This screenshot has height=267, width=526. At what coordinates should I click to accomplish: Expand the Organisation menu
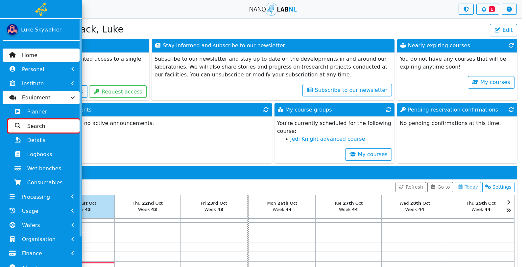coord(41,239)
